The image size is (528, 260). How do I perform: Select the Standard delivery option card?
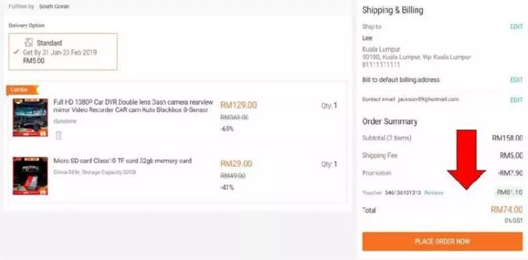(x=63, y=51)
